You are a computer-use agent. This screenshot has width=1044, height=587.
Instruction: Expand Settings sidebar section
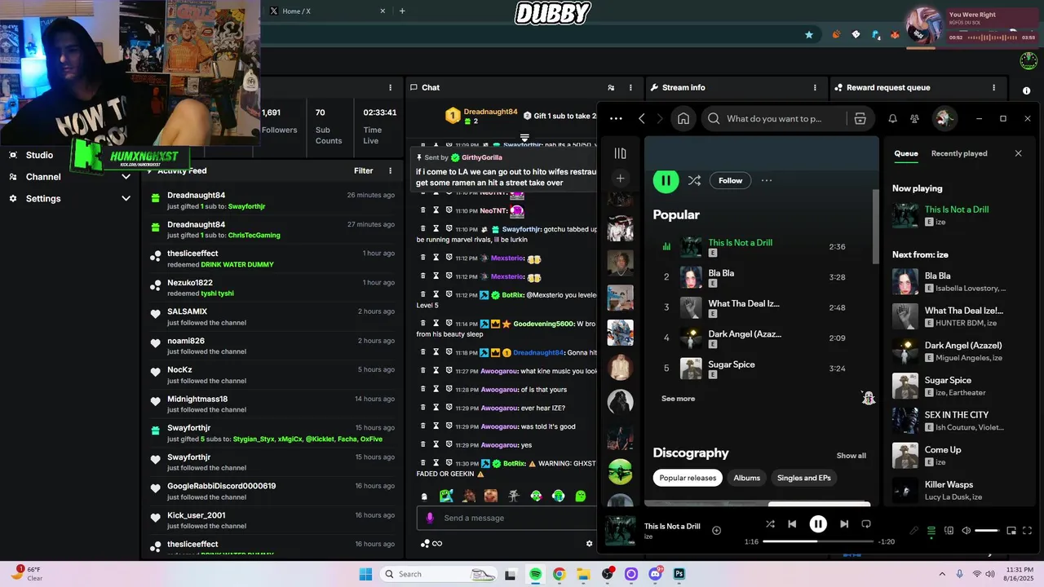(126, 198)
